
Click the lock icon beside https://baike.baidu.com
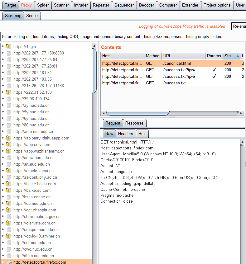coord(7,184)
